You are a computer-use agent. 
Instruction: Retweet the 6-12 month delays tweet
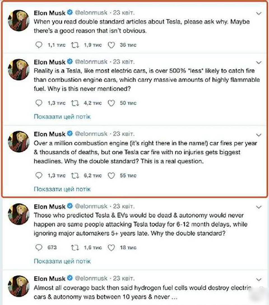point(75,248)
